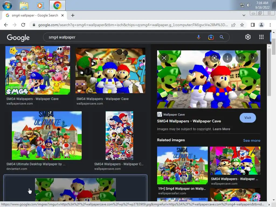Open the three-dot options on image preview
Viewport: 276px width, 207px height.
tap(227, 58)
